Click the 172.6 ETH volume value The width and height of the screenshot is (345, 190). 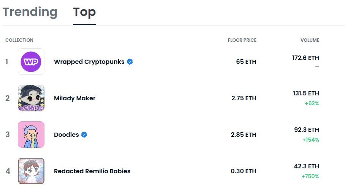pos(305,58)
